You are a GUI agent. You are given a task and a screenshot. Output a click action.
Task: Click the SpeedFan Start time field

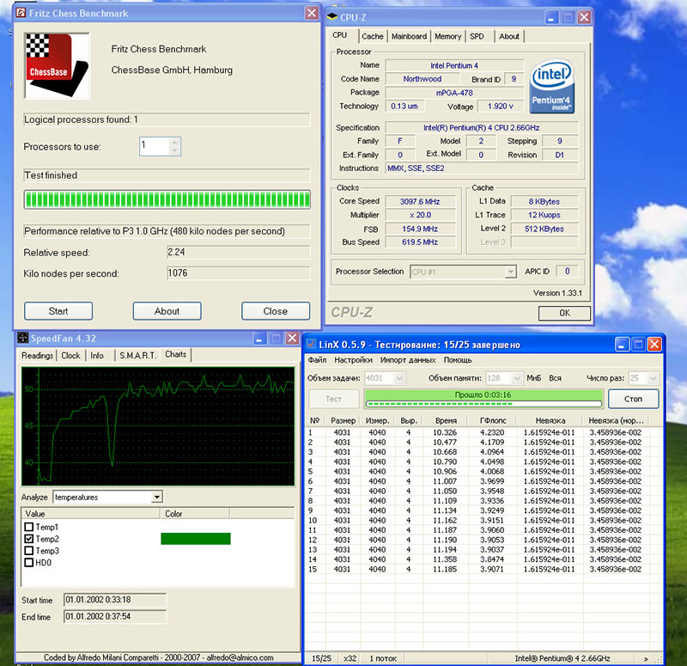coord(115,600)
